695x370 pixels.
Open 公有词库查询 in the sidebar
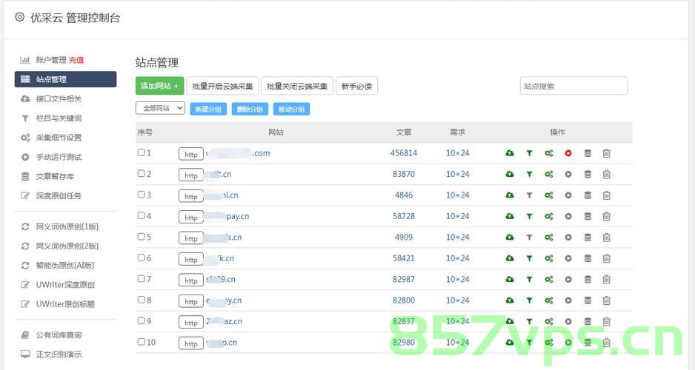point(59,335)
